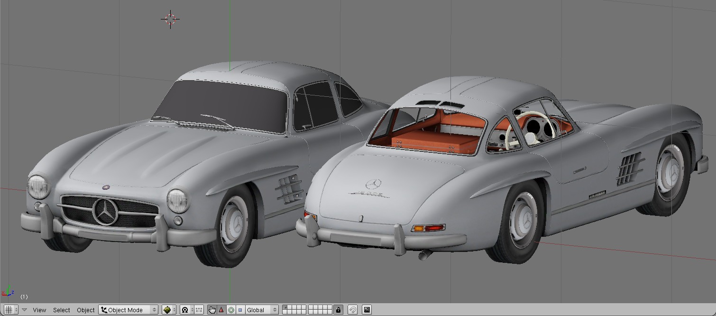The image size is (716, 316).
Task: Open the View menu
Action: [x=40, y=310]
